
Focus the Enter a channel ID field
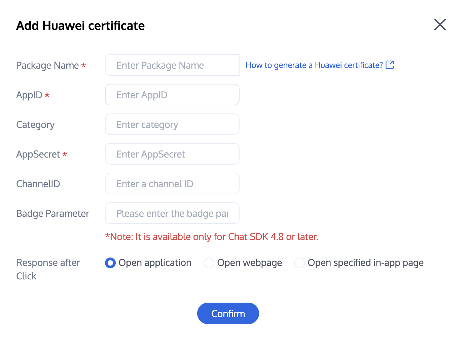[x=172, y=183]
